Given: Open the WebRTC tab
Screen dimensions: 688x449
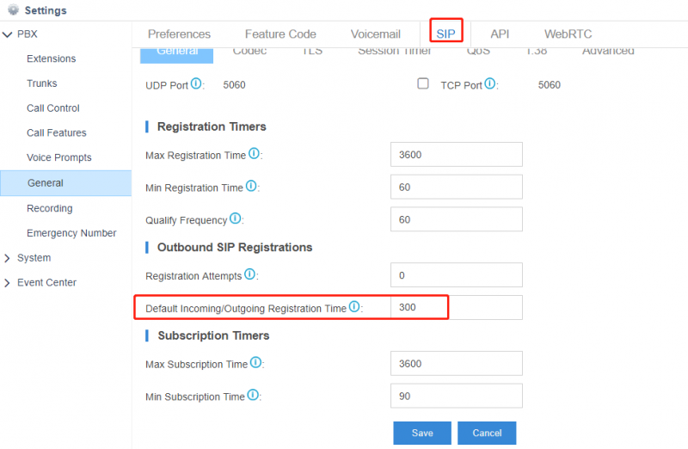Looking at the screenshot, I should click(x=568, y=34).
